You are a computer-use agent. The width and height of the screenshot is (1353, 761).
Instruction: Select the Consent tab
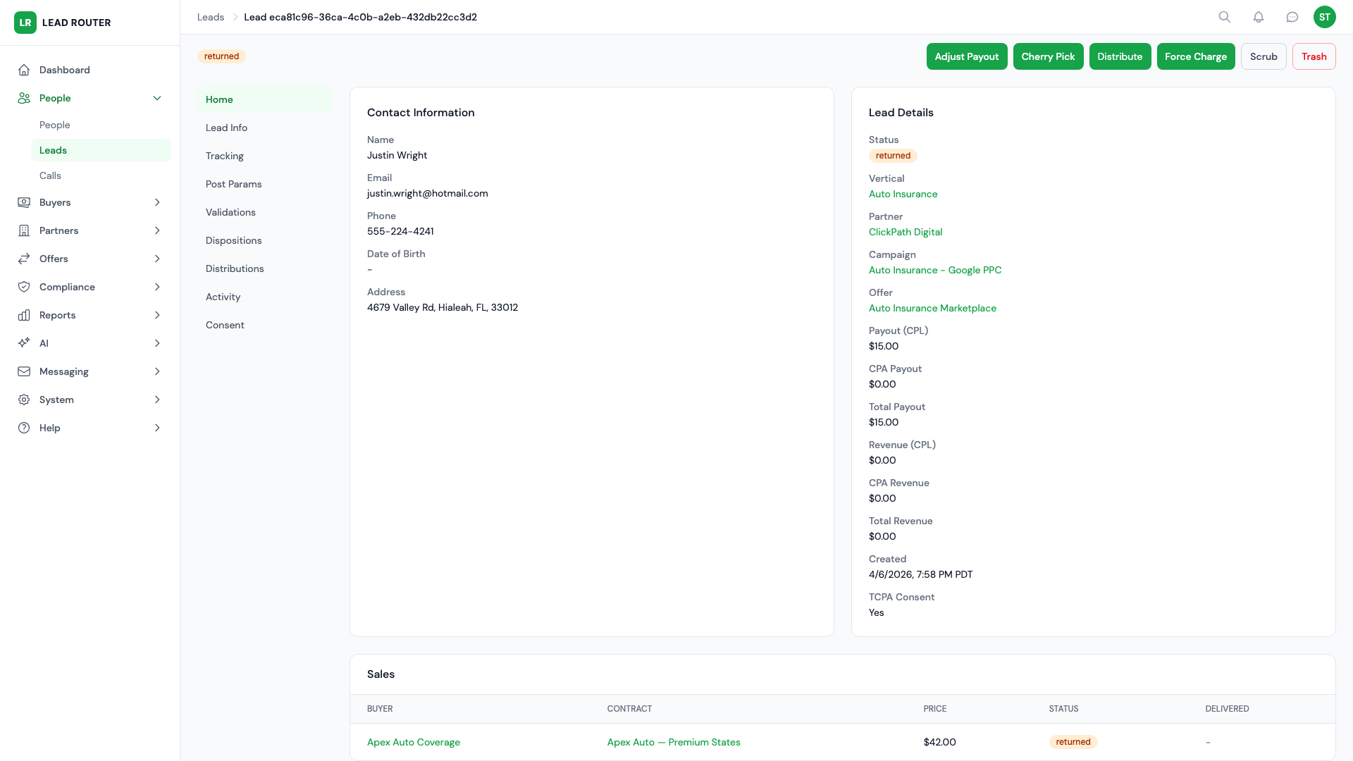click(x=225, y=325)
